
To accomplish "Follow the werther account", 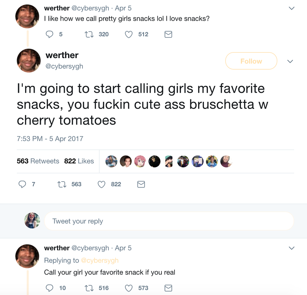I will click(251, 61).
